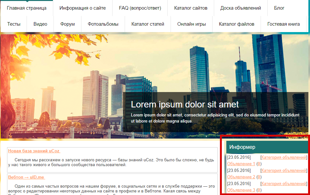Open Фотоальбомы from the navigation bar

click(103, 24)
